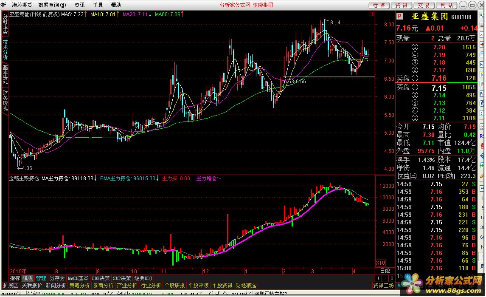
Task: Click the 交易 button at top right
Action: pyautogui.click(x=424, y=5)
